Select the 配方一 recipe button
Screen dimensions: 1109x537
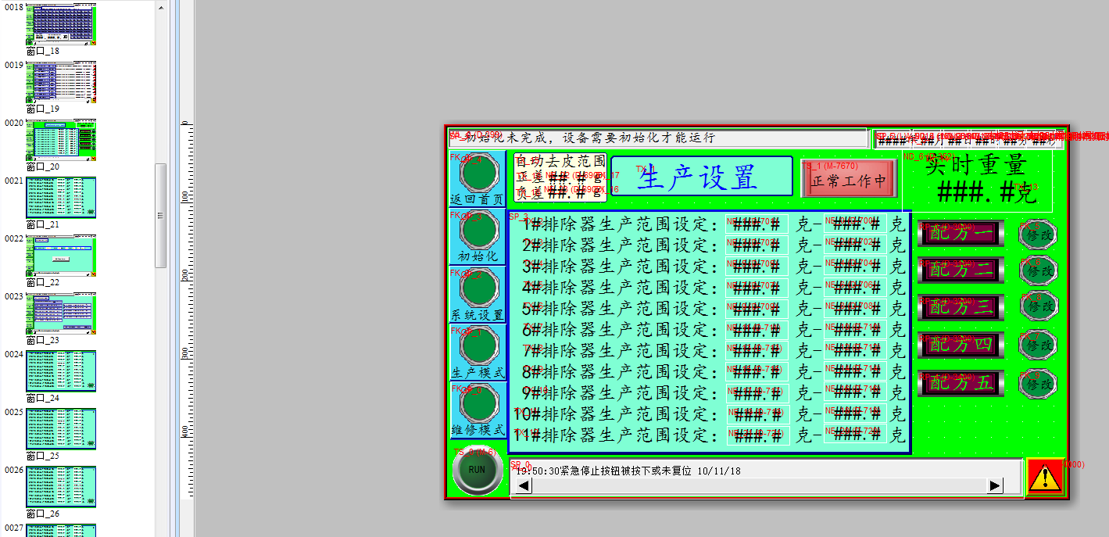(961, 233)
